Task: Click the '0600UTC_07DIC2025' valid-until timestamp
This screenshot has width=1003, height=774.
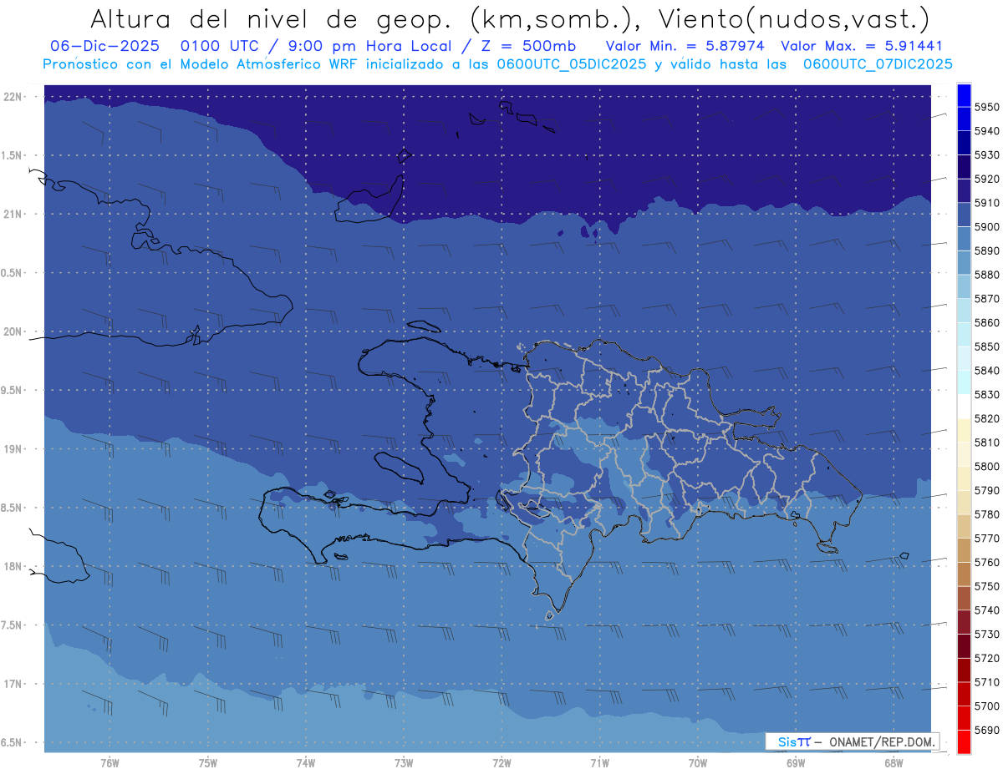Action: [878, 63]
